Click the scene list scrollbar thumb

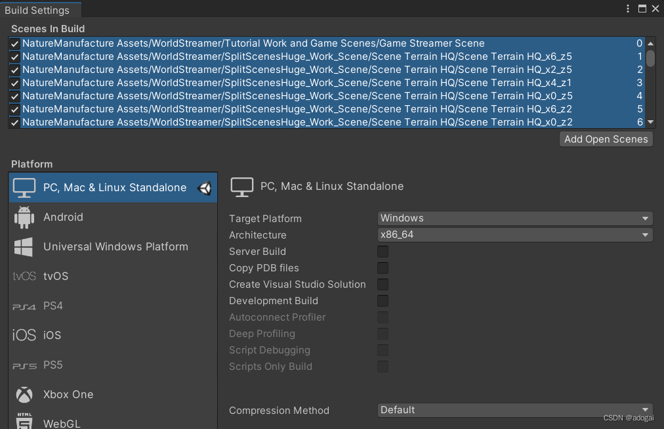[x=651, y=58]
